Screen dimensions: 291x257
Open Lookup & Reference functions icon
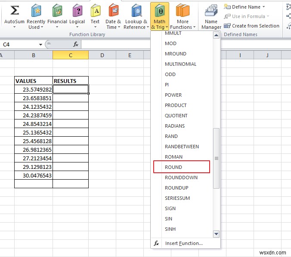click(x=136, y=11)
